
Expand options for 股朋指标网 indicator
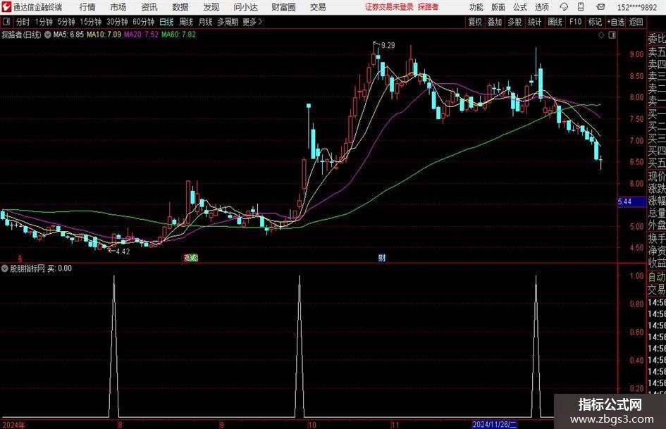pyautogui.click(x=5, y=268)
